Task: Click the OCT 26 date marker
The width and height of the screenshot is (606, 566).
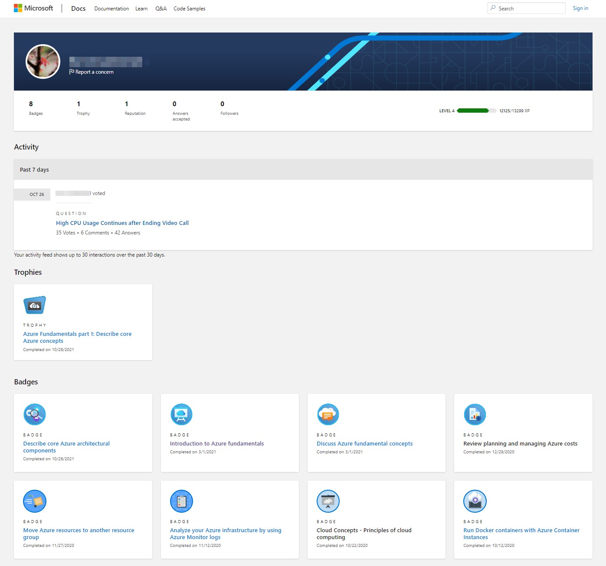Action: tap(32, 194)
